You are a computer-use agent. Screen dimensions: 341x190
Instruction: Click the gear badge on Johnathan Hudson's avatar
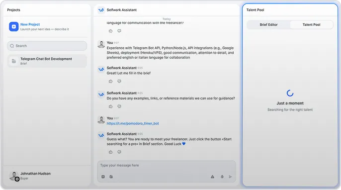point(17,179)
